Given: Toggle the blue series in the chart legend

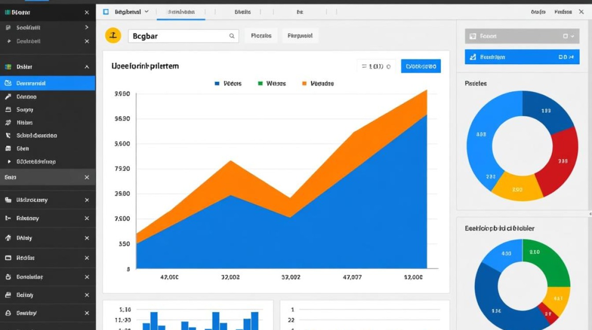Looking at the screenshot, I should pyautogui.click(x=217, y=83).
